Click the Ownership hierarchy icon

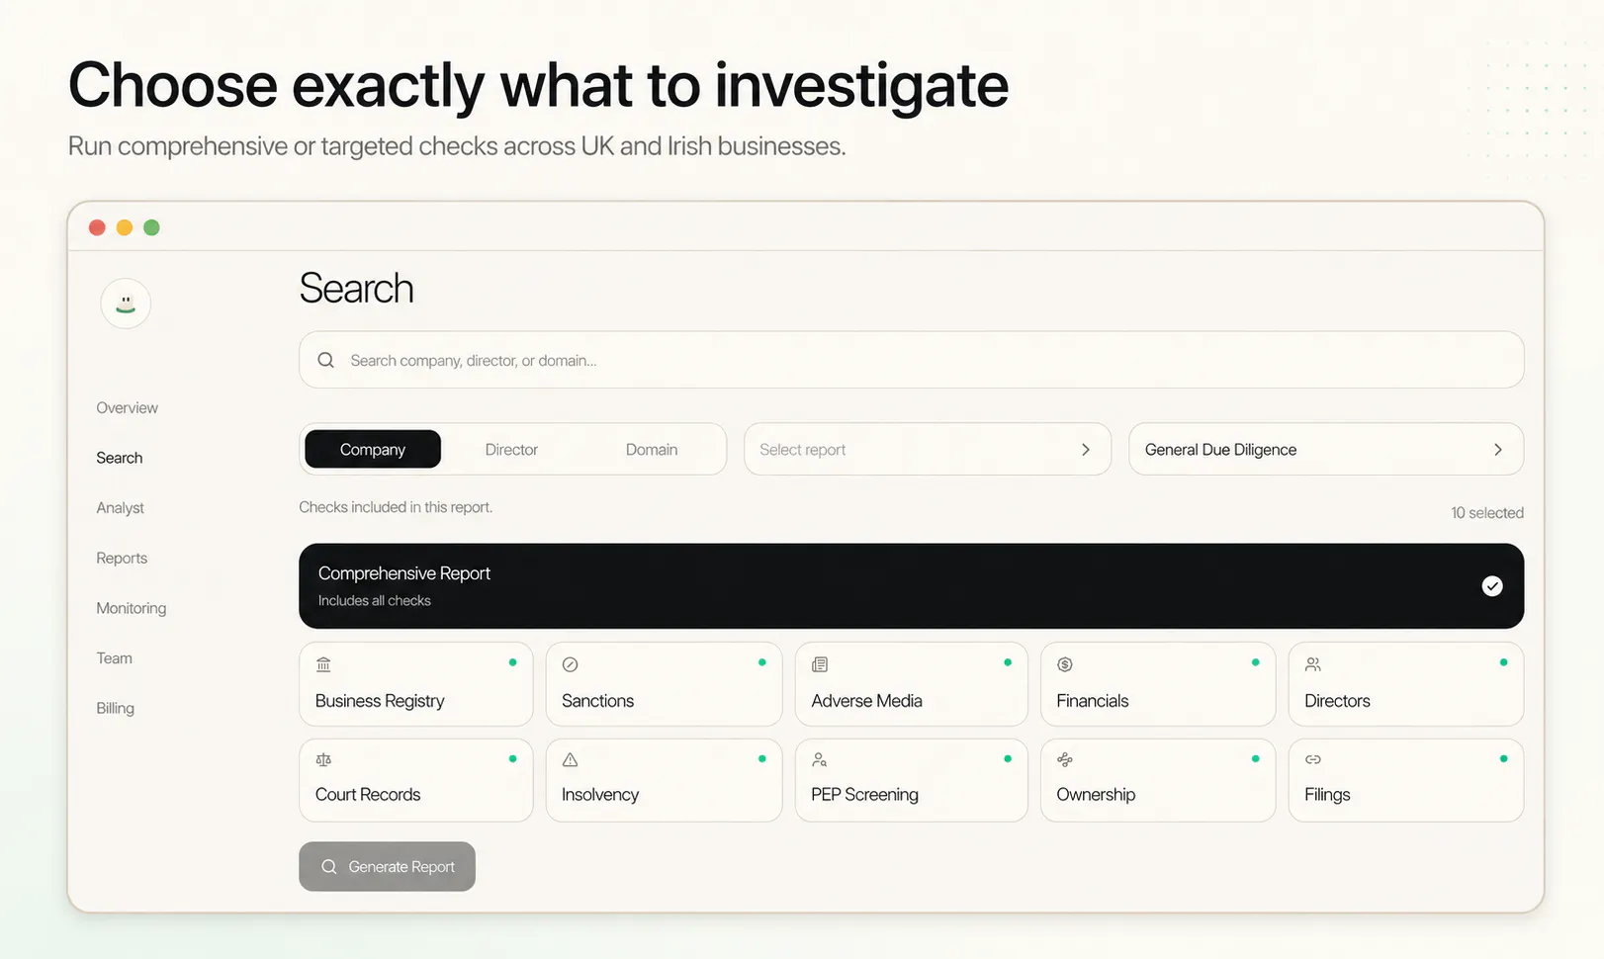[1065, 759]
